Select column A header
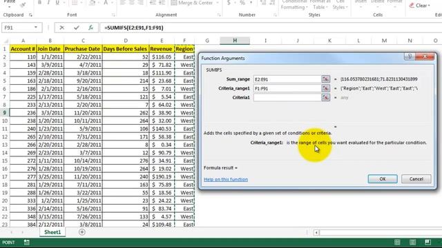442x248 pixels. click(23, 41)
